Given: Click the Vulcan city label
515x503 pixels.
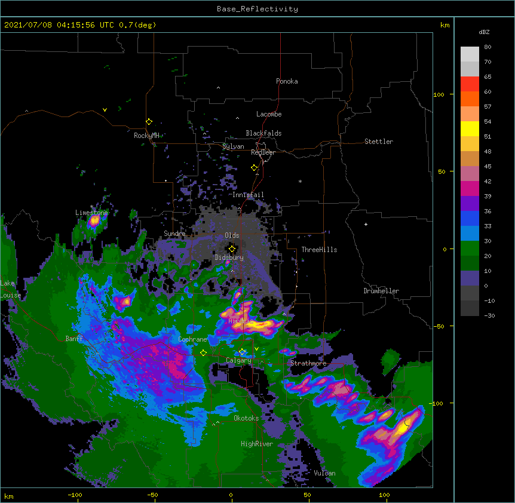Looking at the screenshot, I should pyautogui.click(x=325, y=473).
